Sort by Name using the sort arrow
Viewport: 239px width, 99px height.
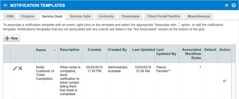point(55,50)
